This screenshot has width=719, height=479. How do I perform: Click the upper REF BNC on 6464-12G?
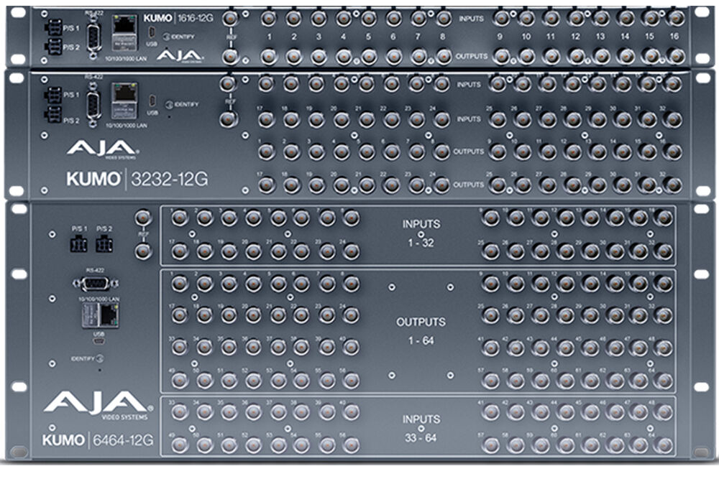(x=143, y=218)
